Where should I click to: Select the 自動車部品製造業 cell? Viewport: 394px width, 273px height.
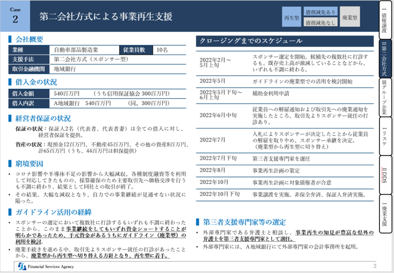tap(84, 50)
